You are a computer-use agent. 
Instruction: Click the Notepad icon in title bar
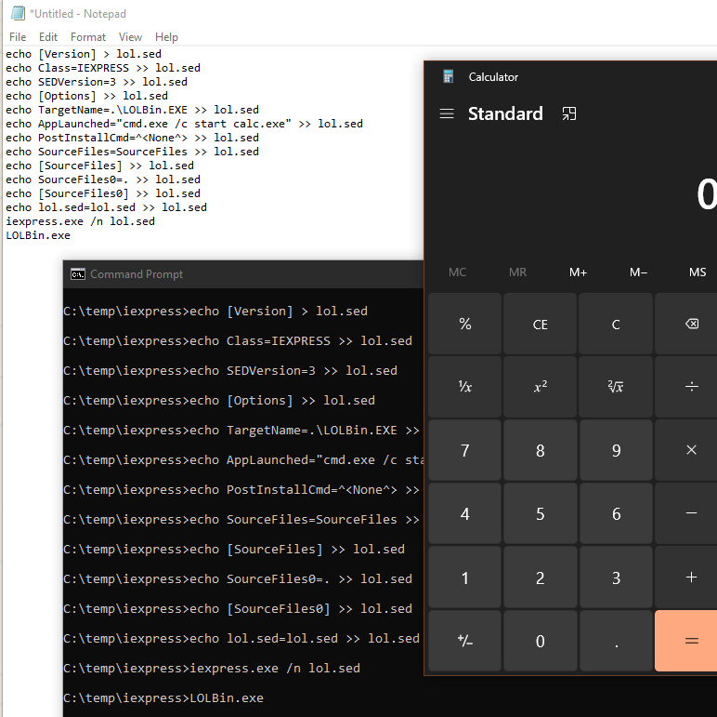(18, 13)
